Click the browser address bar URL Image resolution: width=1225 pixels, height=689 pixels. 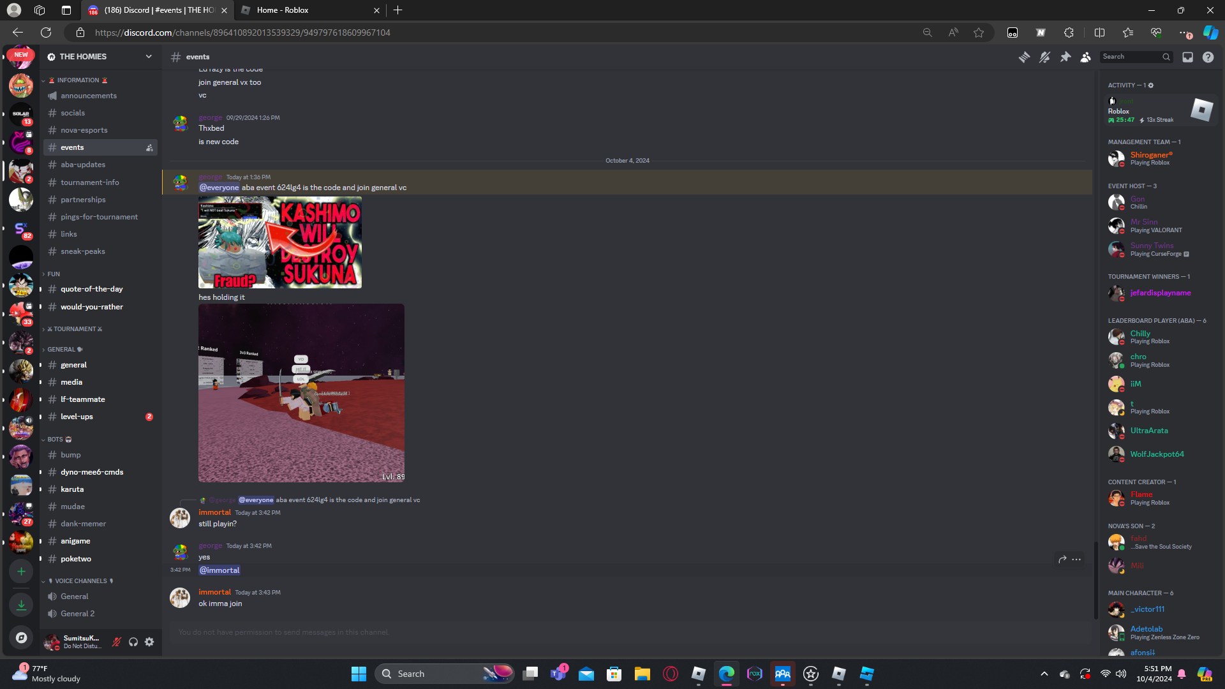(x=242, y=33)
